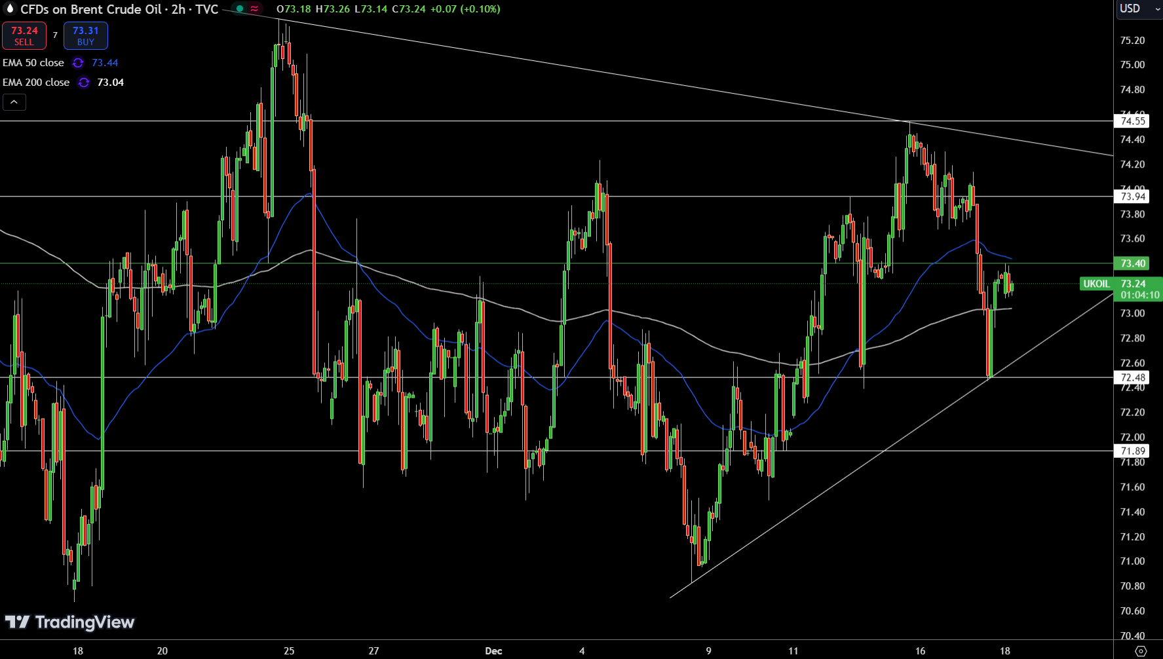Click the date 9 on the time axis
The image size is (1163, 659).
708,651
